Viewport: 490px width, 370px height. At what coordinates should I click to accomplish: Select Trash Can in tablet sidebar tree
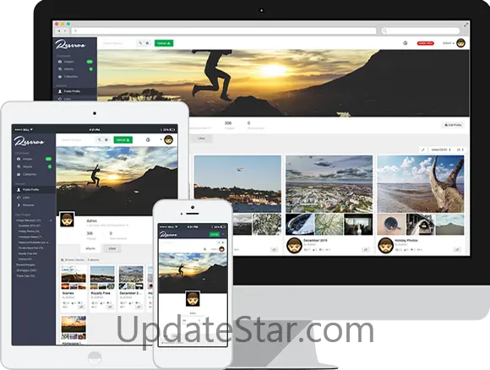[x=25, y=276]
